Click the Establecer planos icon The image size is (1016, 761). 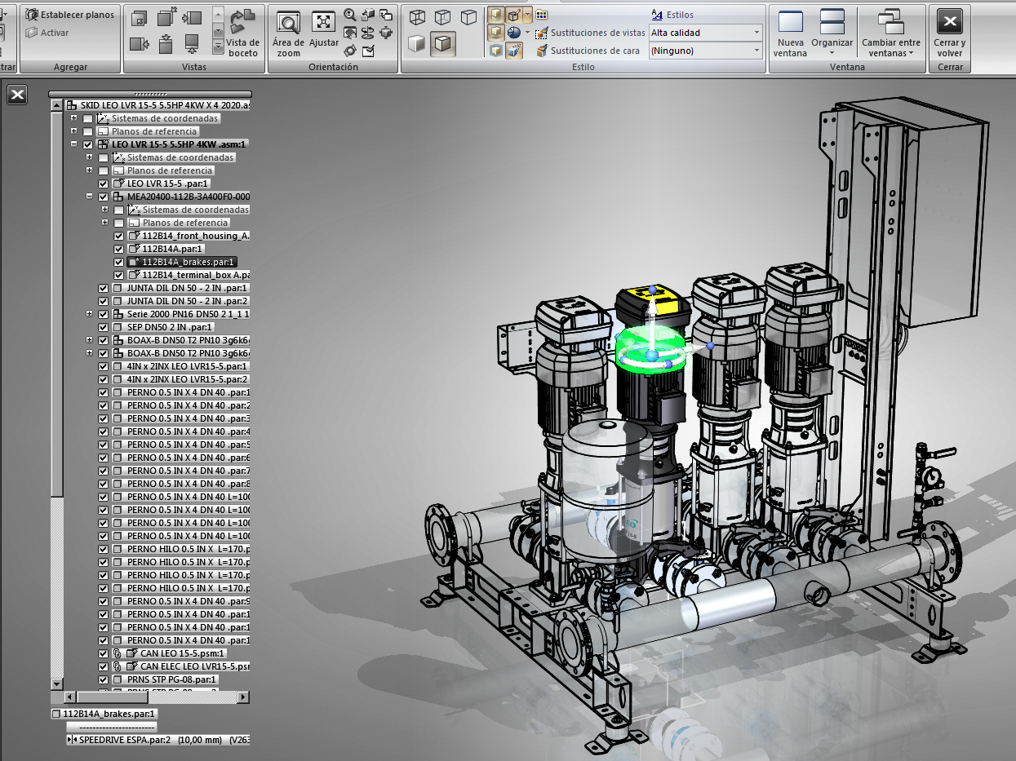tap(32, 15)
